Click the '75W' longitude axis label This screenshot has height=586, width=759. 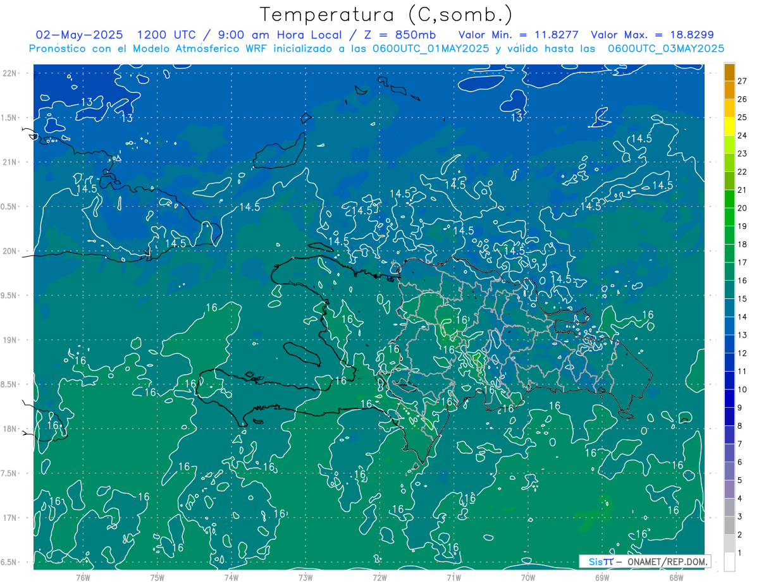click(x=157, y=577)
